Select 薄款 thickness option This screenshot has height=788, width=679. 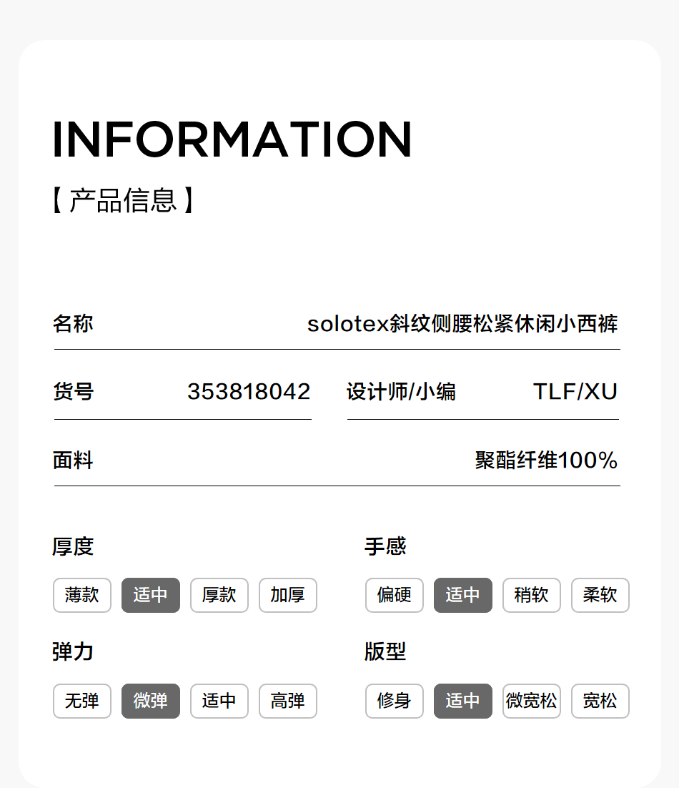[82, 595]
